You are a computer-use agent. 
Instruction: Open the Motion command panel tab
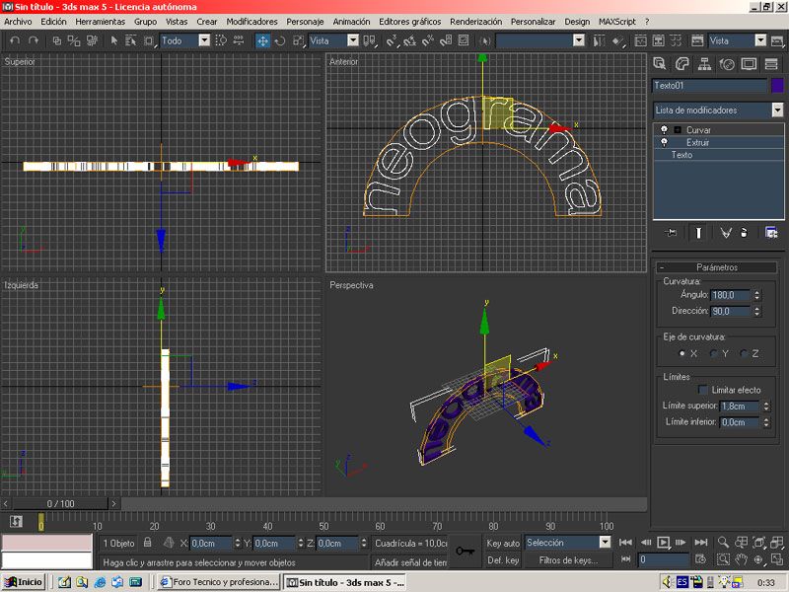click(x=727, y=63)
